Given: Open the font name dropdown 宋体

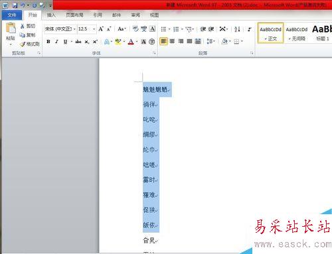Looking at the screenshot, I should click(x=74, y=29).
